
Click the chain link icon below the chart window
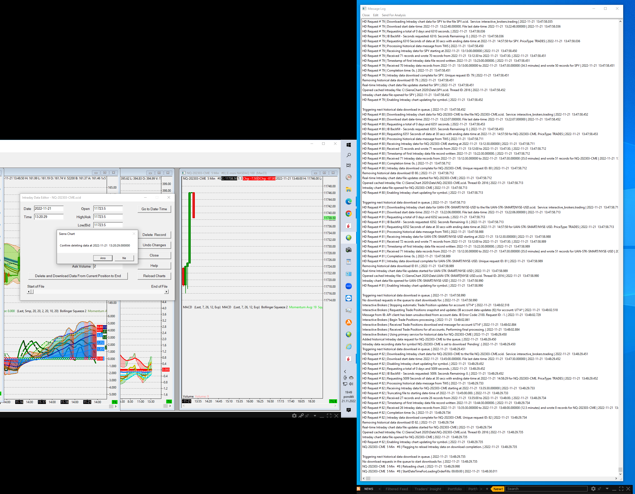pos(301,416)
